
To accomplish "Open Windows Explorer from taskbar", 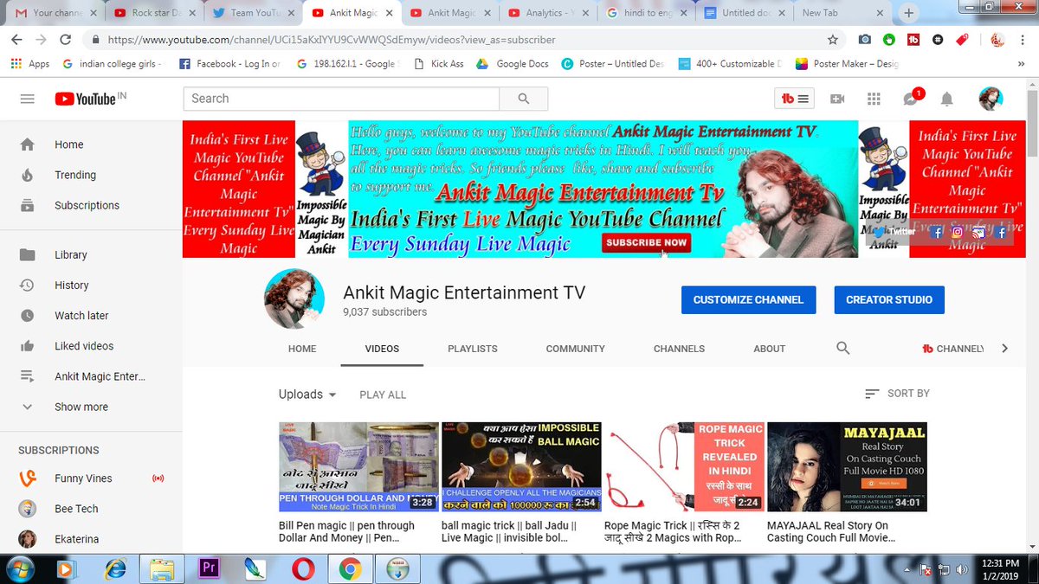I will tap(161, 568).
